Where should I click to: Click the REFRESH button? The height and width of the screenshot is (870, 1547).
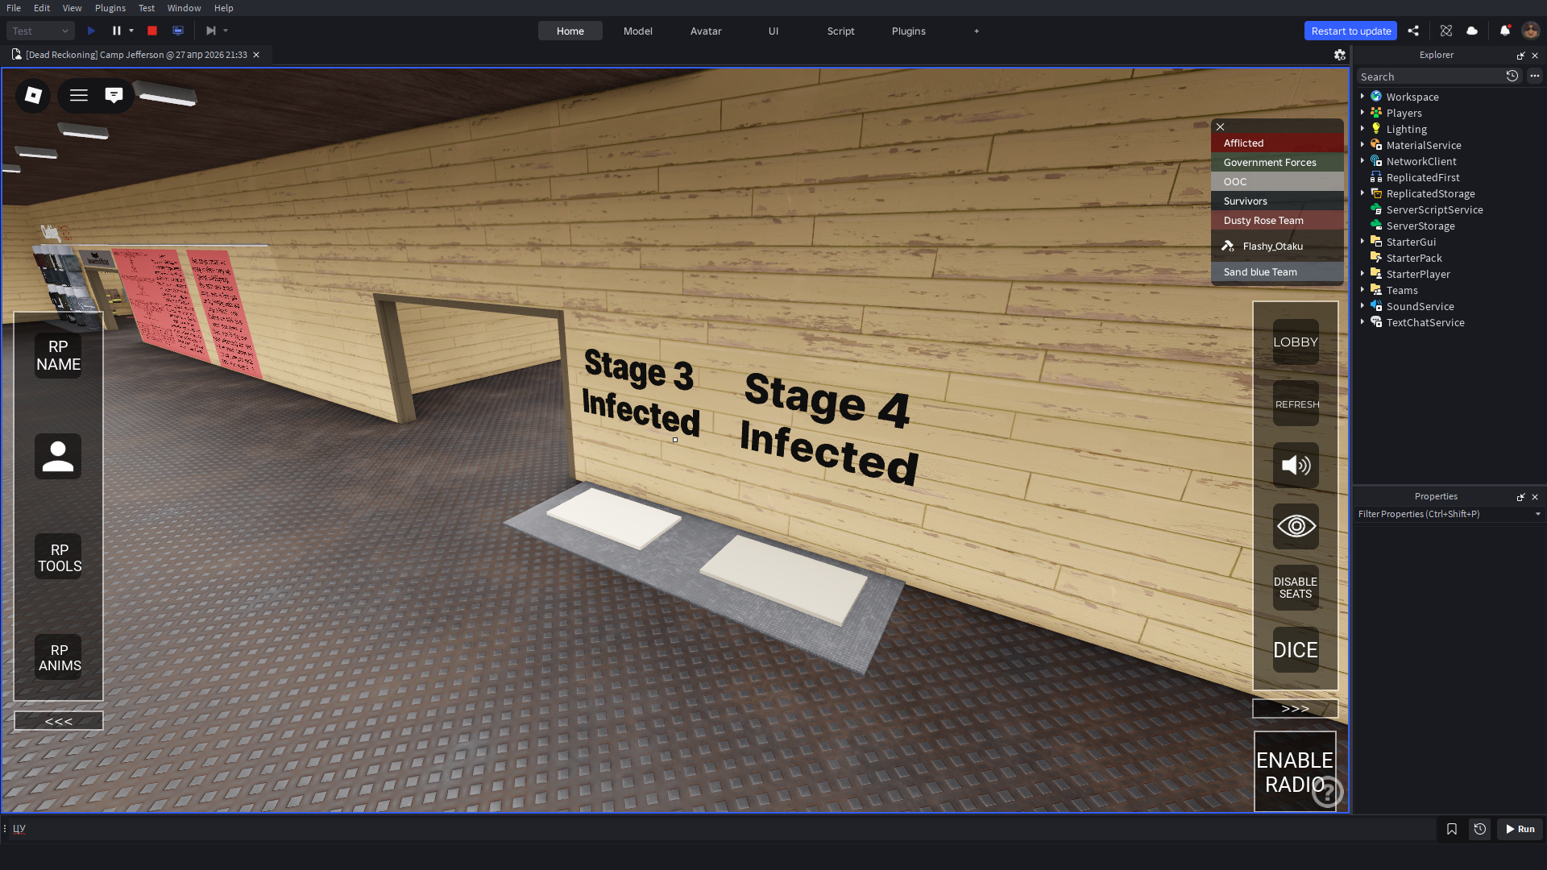coord(1296,404)
